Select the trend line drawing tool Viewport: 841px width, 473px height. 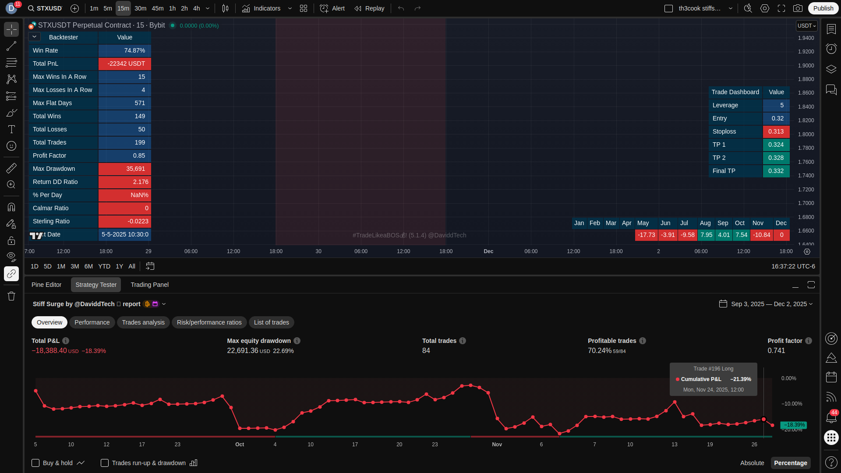coord(11,46)
